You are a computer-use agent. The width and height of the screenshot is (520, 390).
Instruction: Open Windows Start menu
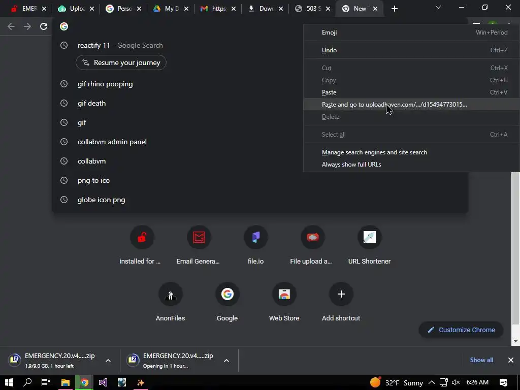9,382
